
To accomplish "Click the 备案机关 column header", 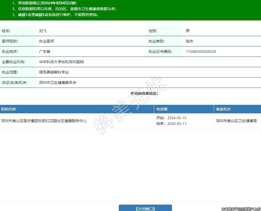I will point(223,109).
